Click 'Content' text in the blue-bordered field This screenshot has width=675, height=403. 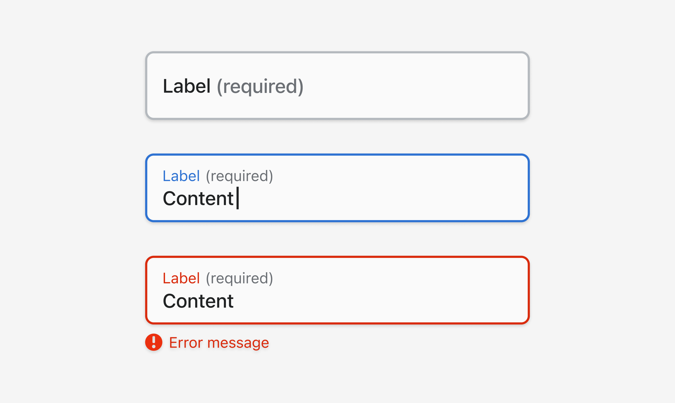pyautogui.click(x=198, y=198)
